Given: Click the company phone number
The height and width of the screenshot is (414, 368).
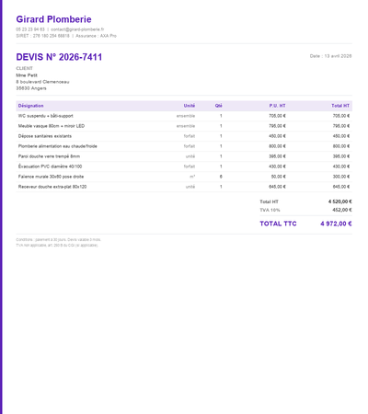Looking at the screenshot, I should point(30,29).
